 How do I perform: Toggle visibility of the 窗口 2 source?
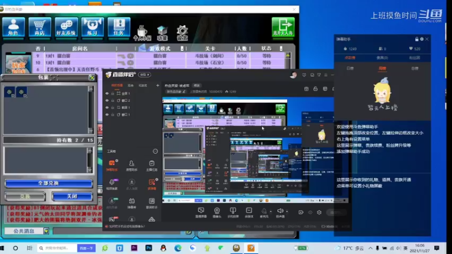(107, 100)
